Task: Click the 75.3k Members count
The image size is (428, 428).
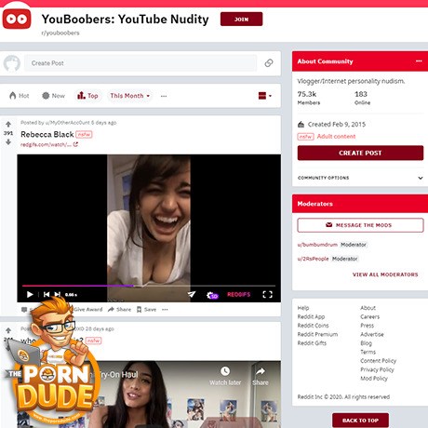Action: point(309,98)
